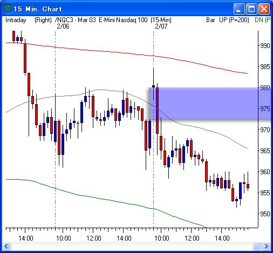Click the 980 price axis label
The image size is (273, 253).
(265, 88)
